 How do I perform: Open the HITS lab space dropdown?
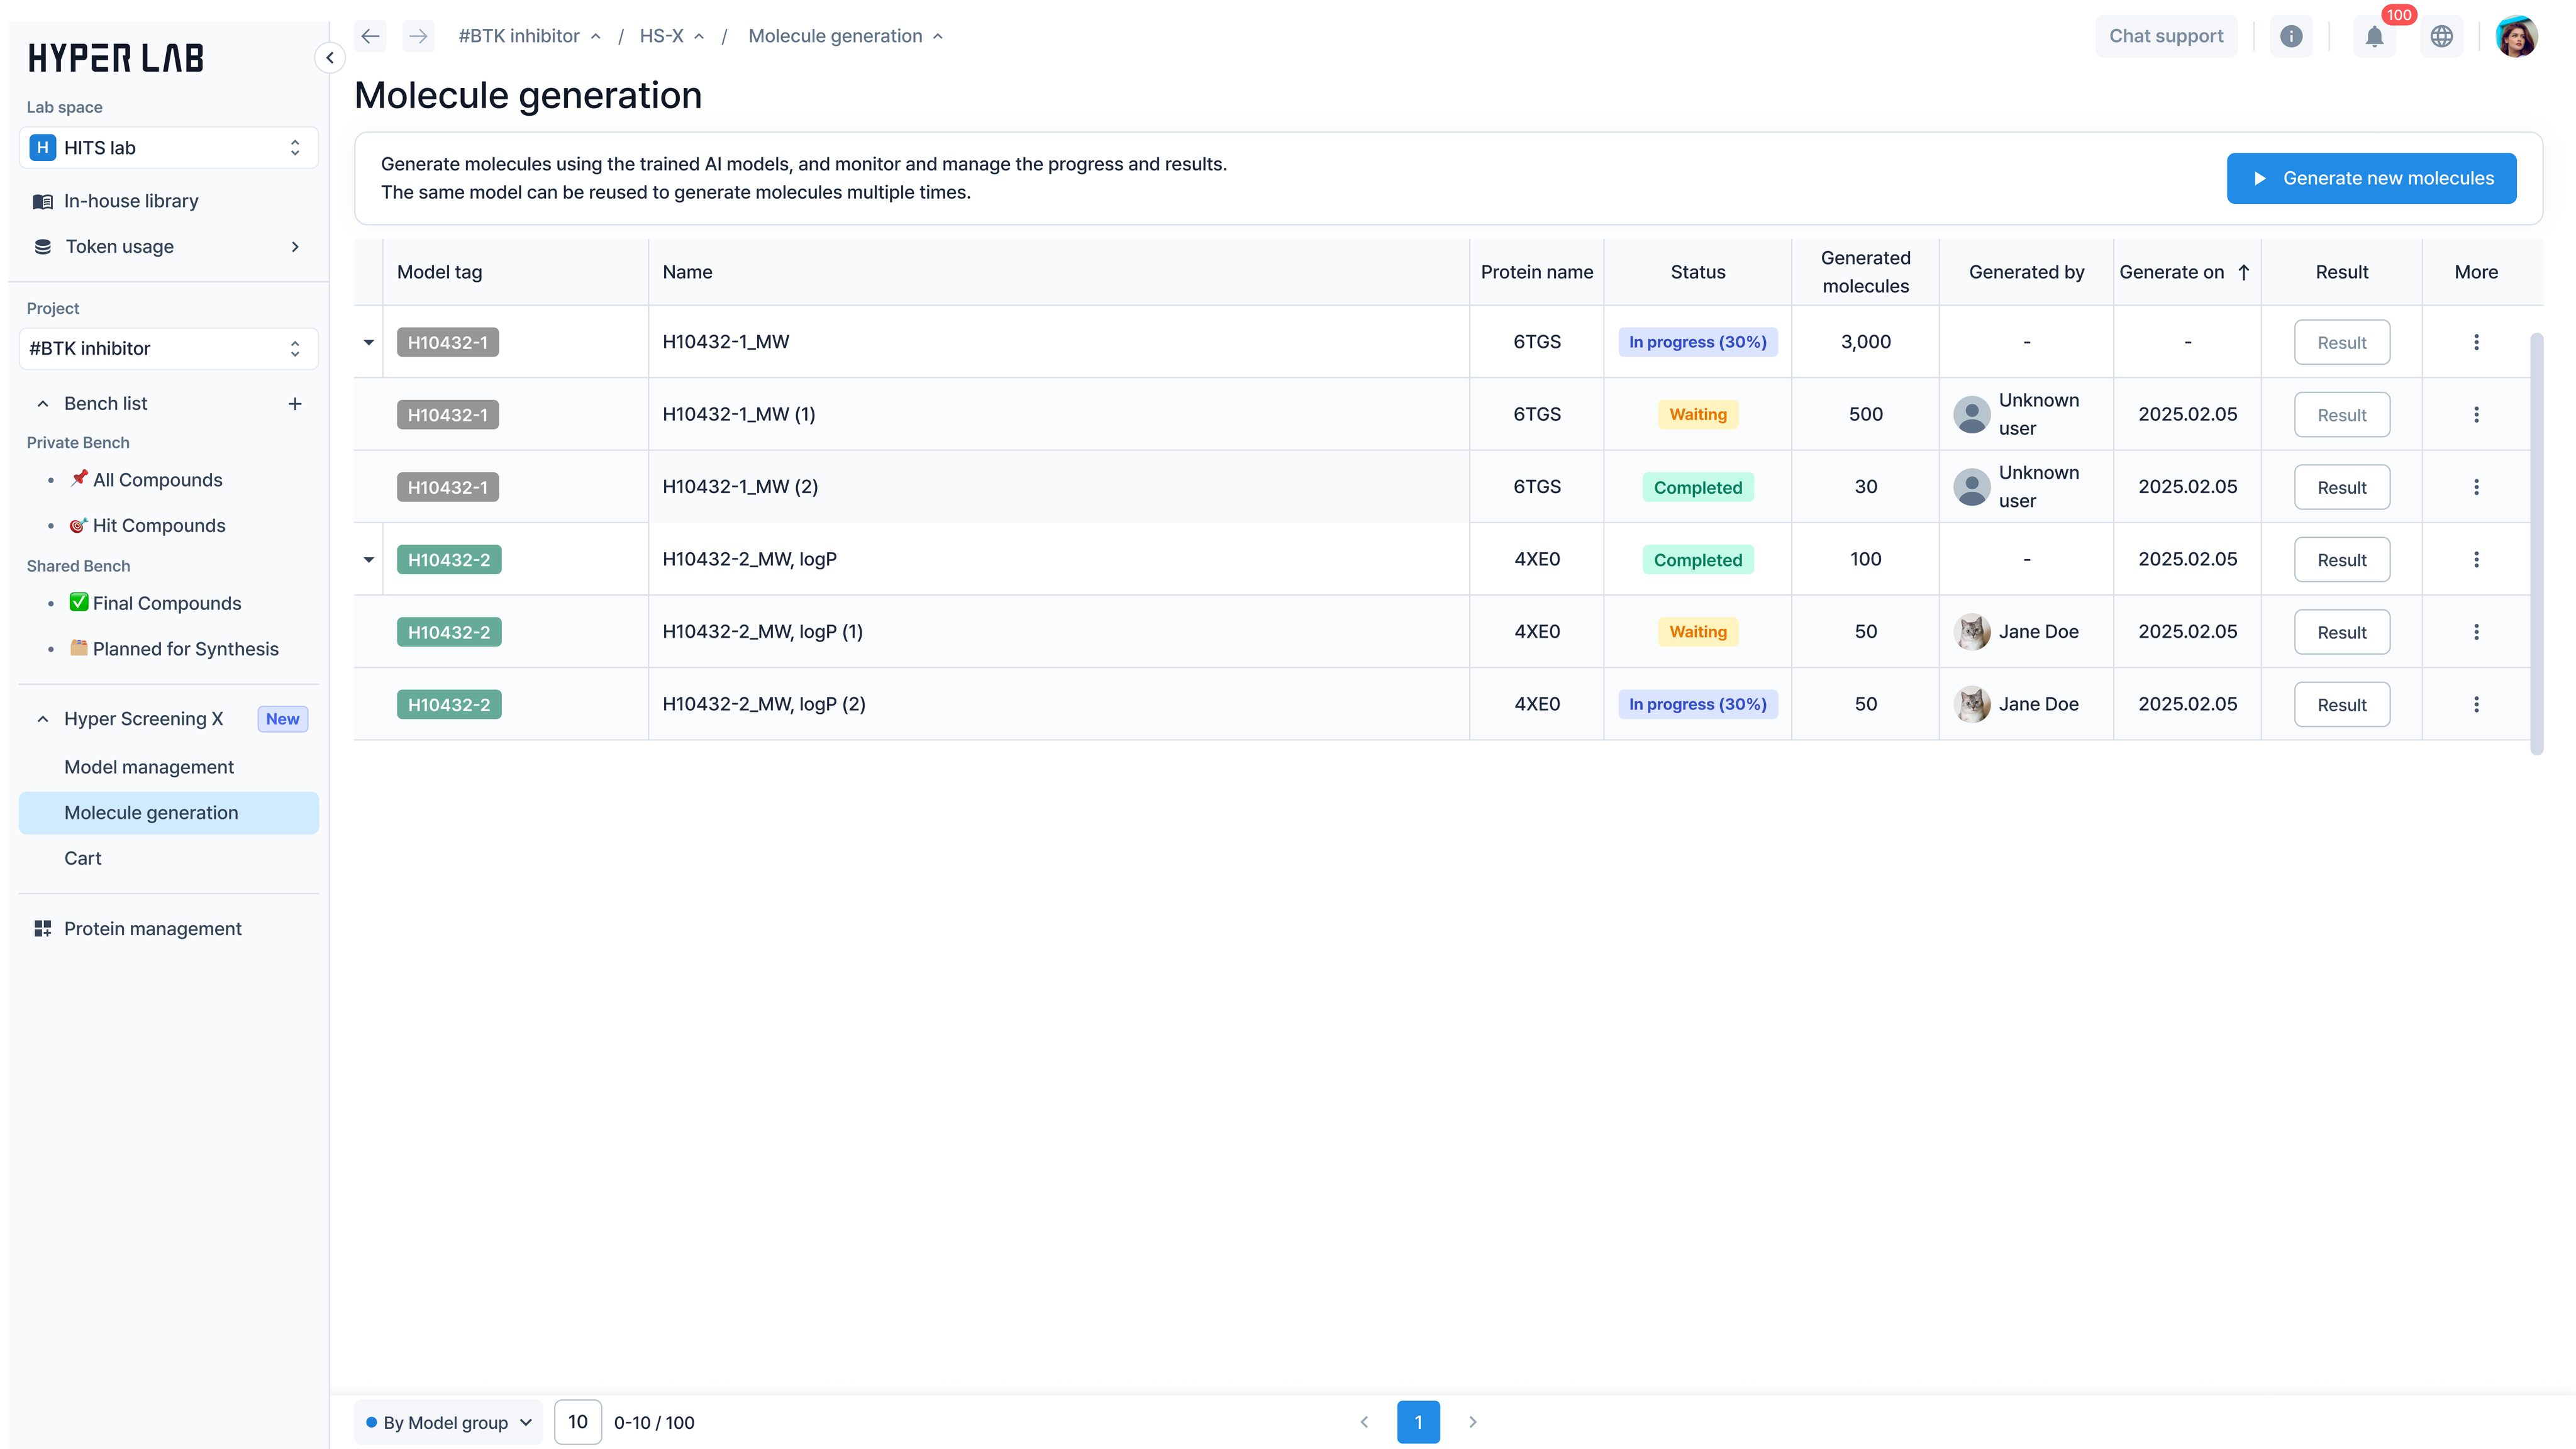click(168, 148)
